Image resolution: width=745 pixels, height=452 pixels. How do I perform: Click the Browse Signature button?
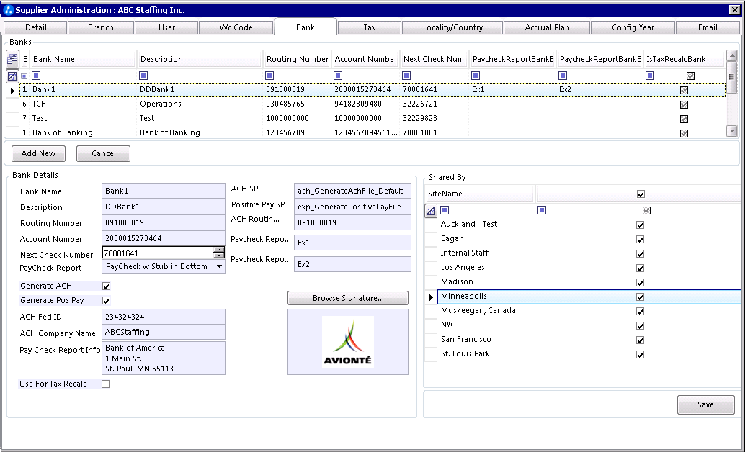[348, 298]
